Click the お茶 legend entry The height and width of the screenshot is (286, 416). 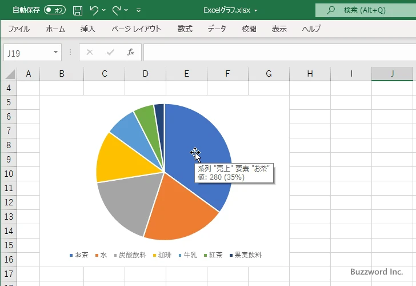(79, 255)
